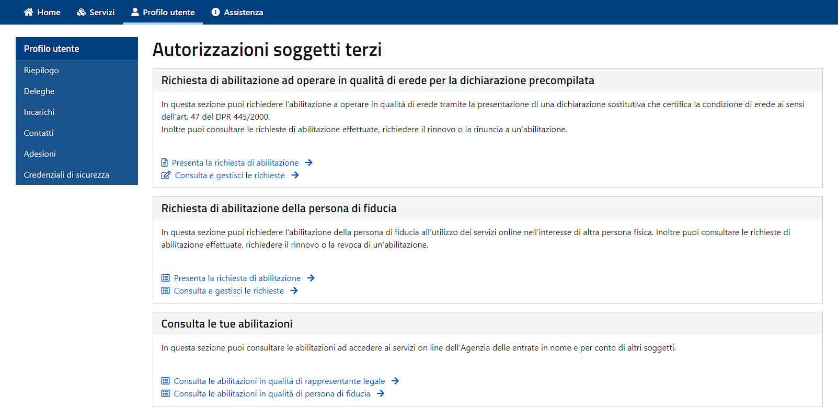The height and width of the screenshot is (420, 838).
Task: Click heading Consulta le tue abilitazioni
Action: coord(227,324)
